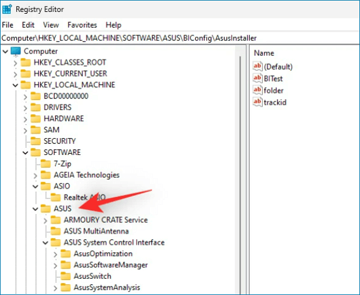Open the View menu

click(51, 25)
